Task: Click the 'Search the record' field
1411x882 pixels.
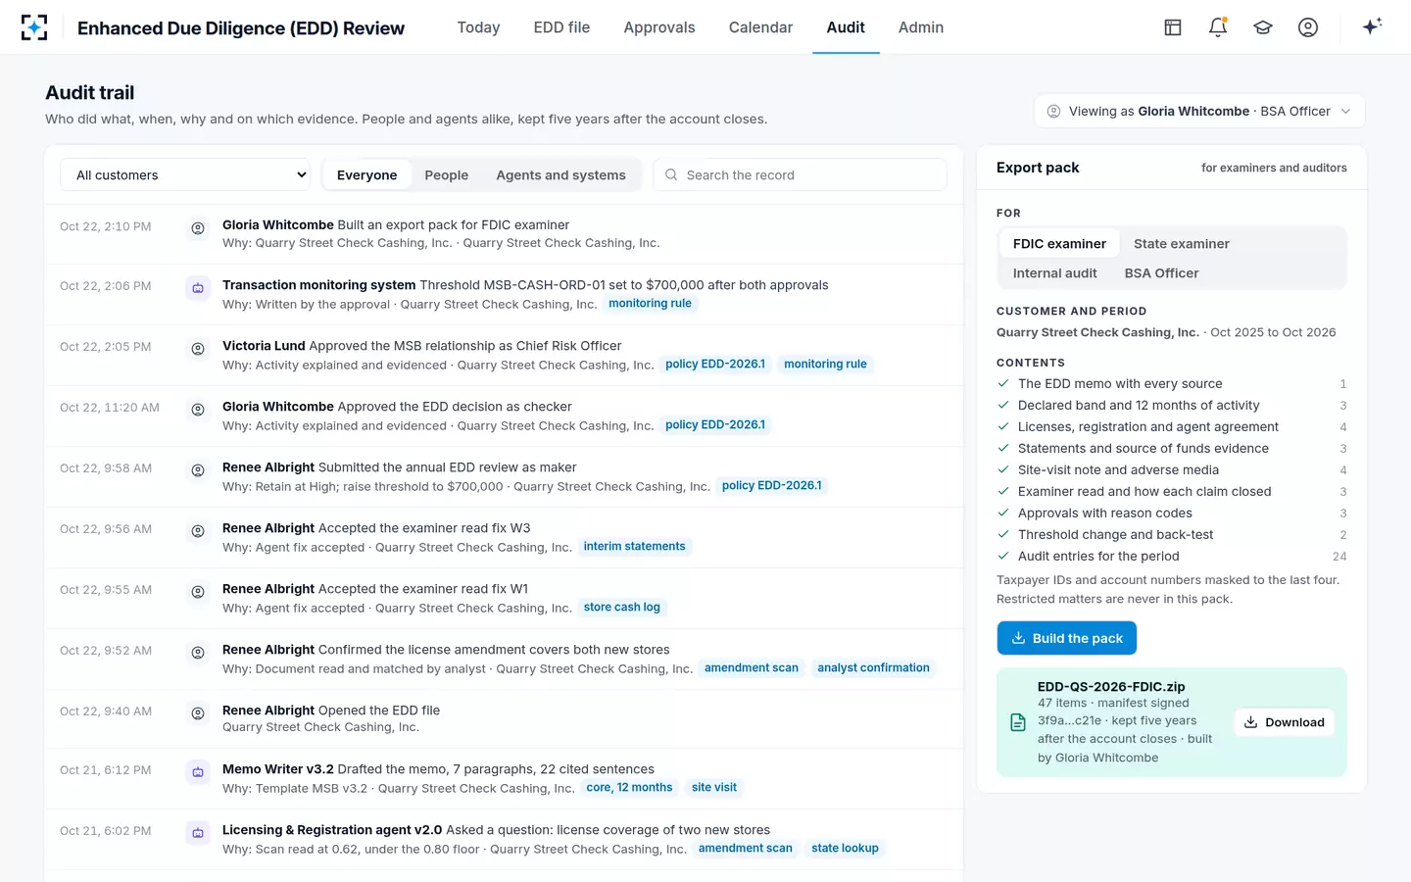Action: coord(800,175)
